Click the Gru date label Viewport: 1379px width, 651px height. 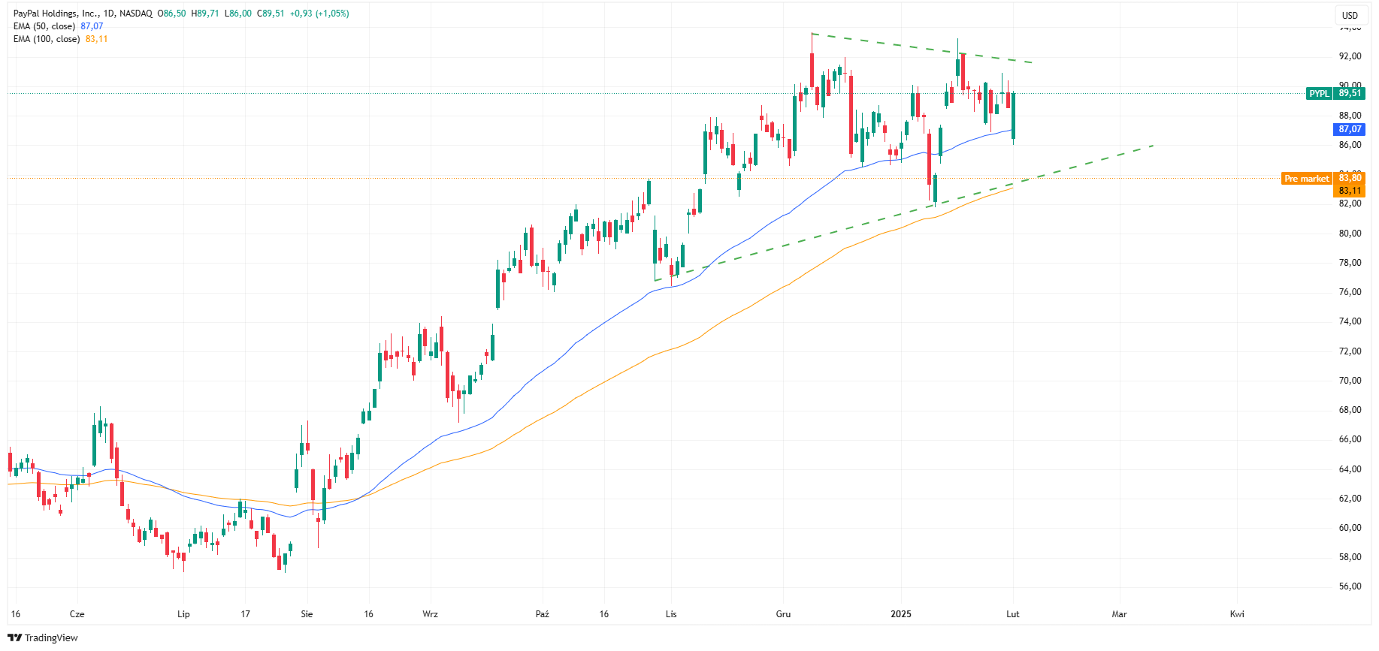(x=783, y=614)
